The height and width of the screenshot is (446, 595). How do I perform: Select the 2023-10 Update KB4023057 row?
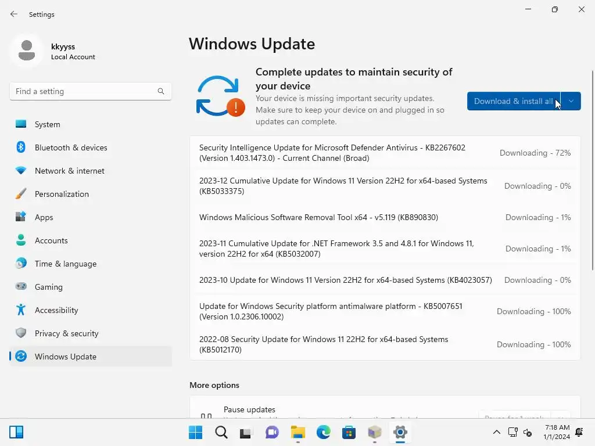385,280
